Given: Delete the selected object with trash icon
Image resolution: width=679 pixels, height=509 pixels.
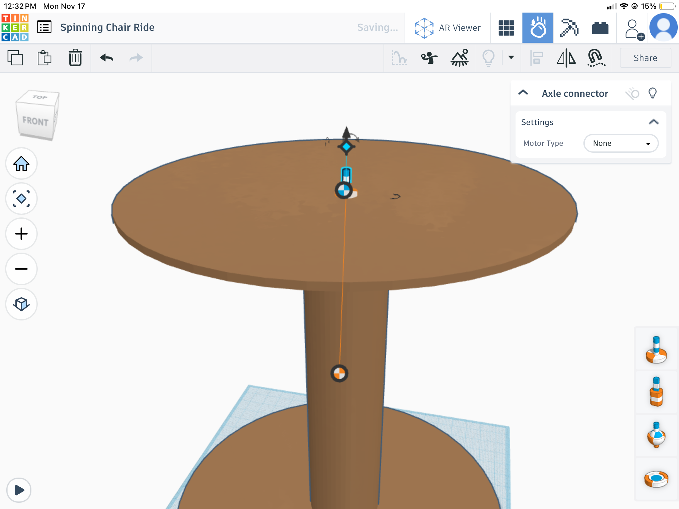Looking at the screenshot, I should [75, 58].
